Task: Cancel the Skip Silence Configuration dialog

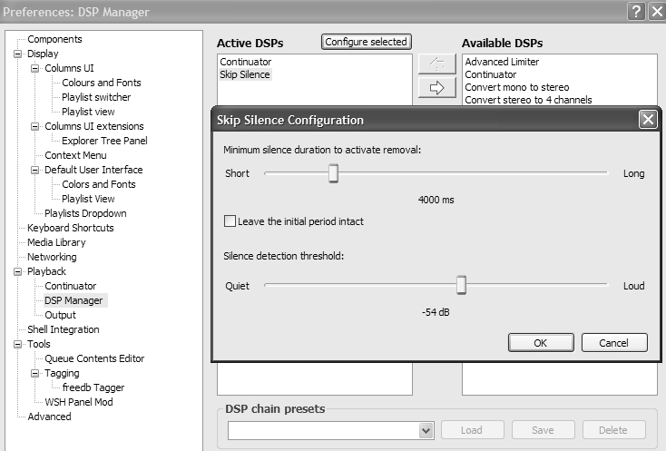Action: [613, 343]
